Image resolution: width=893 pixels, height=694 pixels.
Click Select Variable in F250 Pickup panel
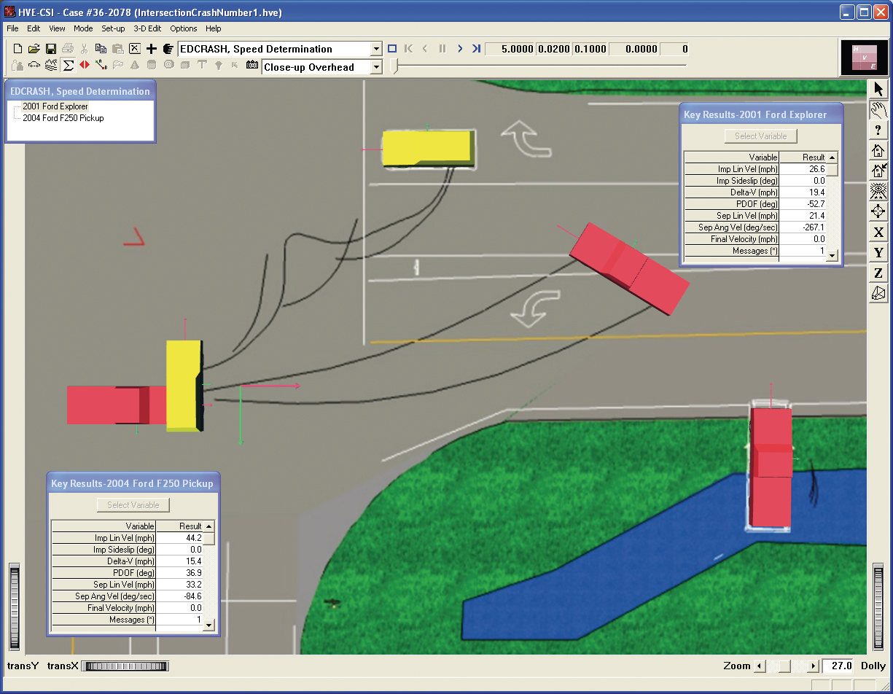click(133, 505)
